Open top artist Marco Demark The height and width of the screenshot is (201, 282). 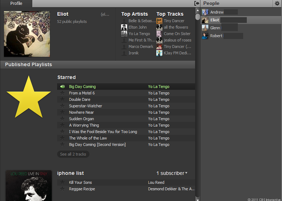141,47
